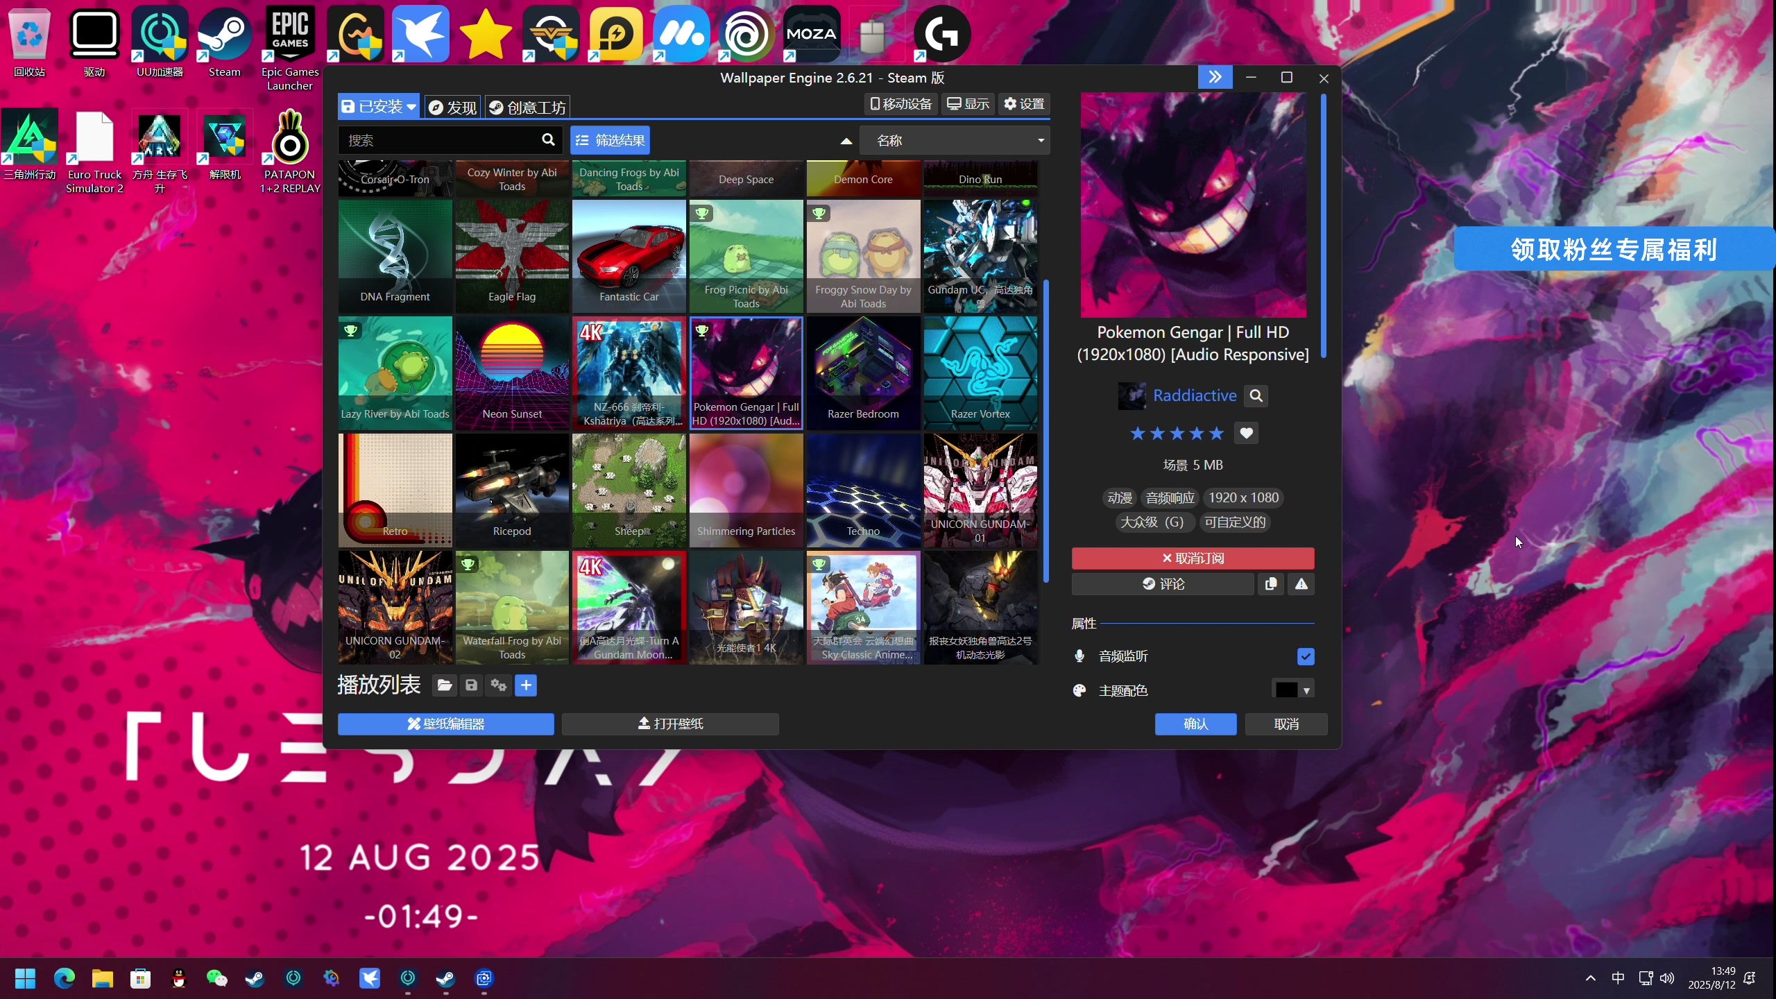This screenshot has height=999, width=1776.
Task: Select the Razer Vortex wallpaper
Action: click(x=980, y=373)
